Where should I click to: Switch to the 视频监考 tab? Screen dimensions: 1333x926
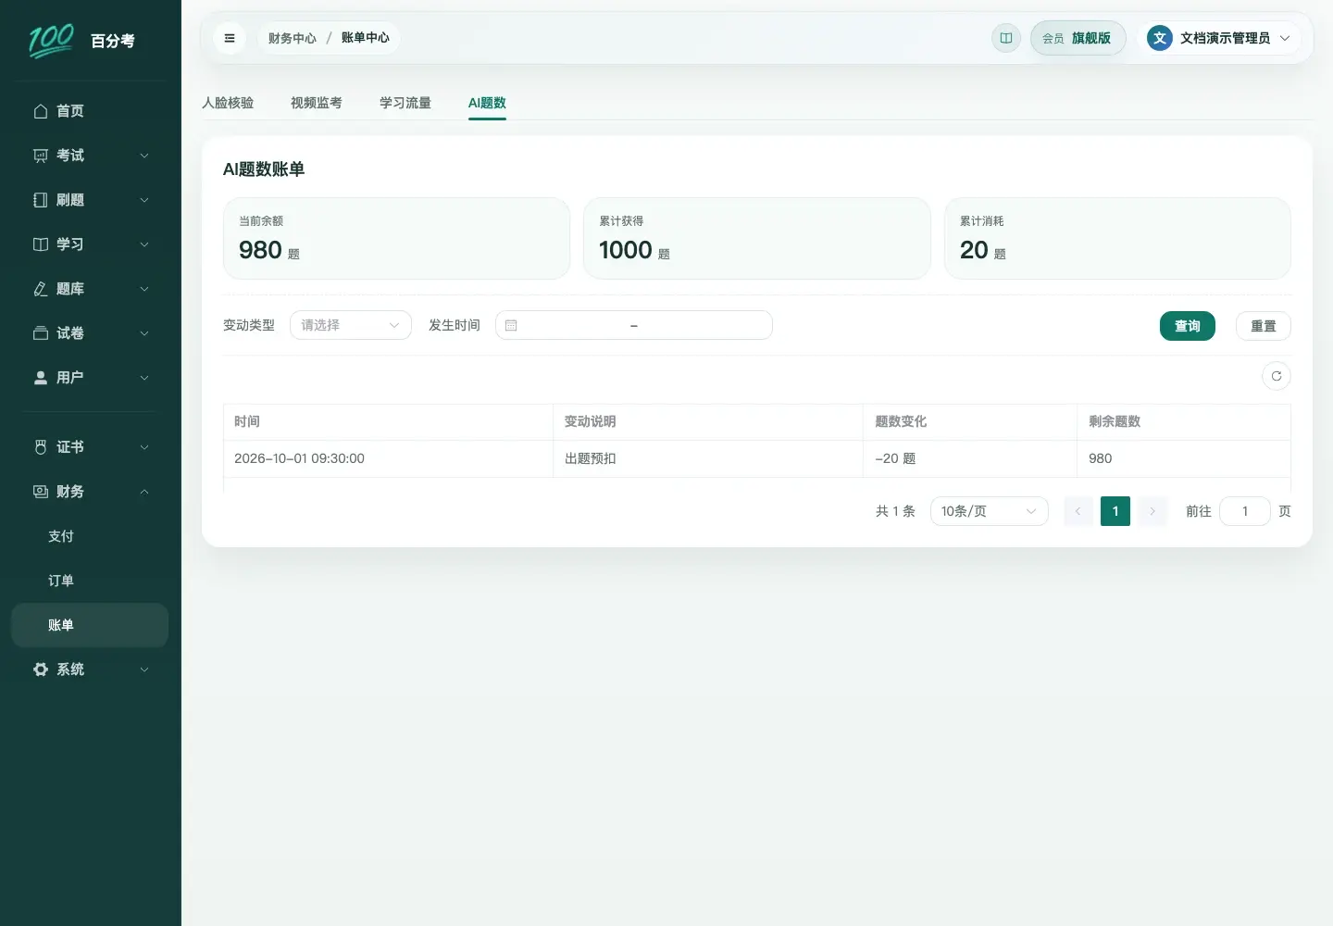click(317, 103)
